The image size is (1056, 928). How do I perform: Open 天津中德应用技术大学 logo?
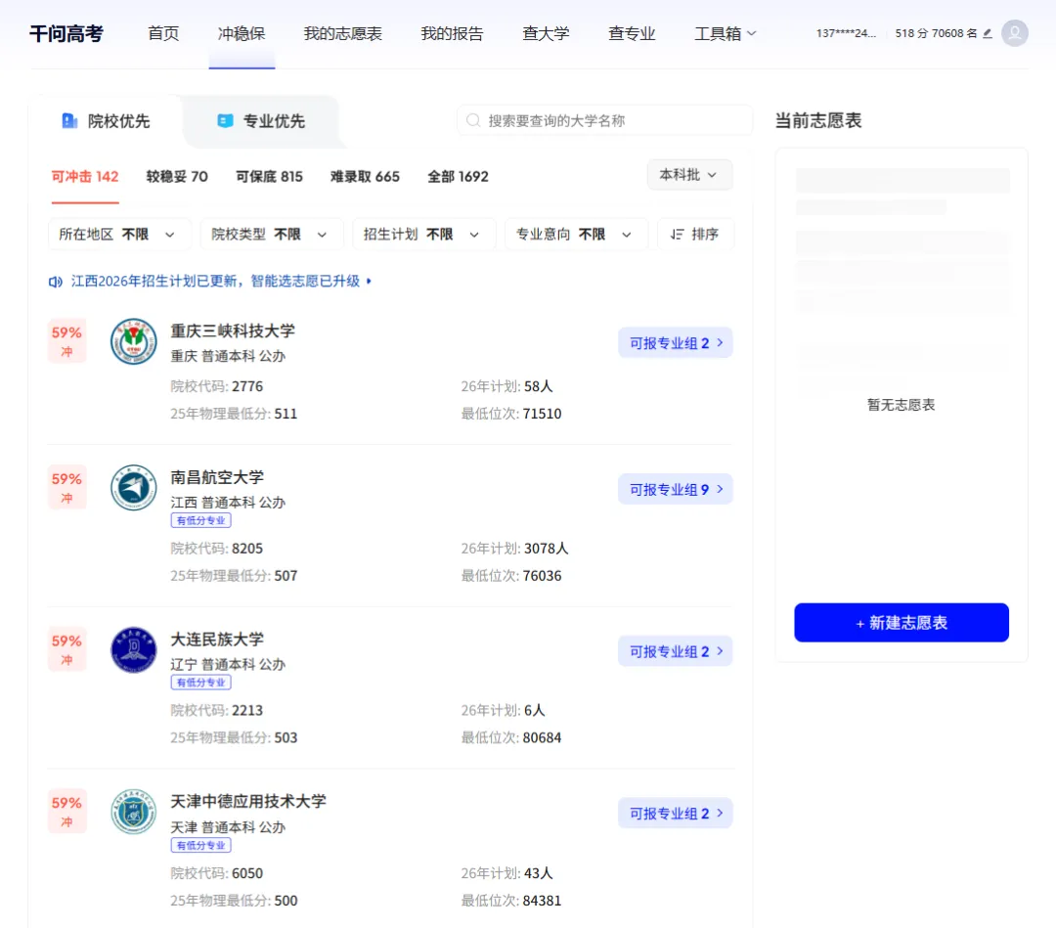point(133,812)
